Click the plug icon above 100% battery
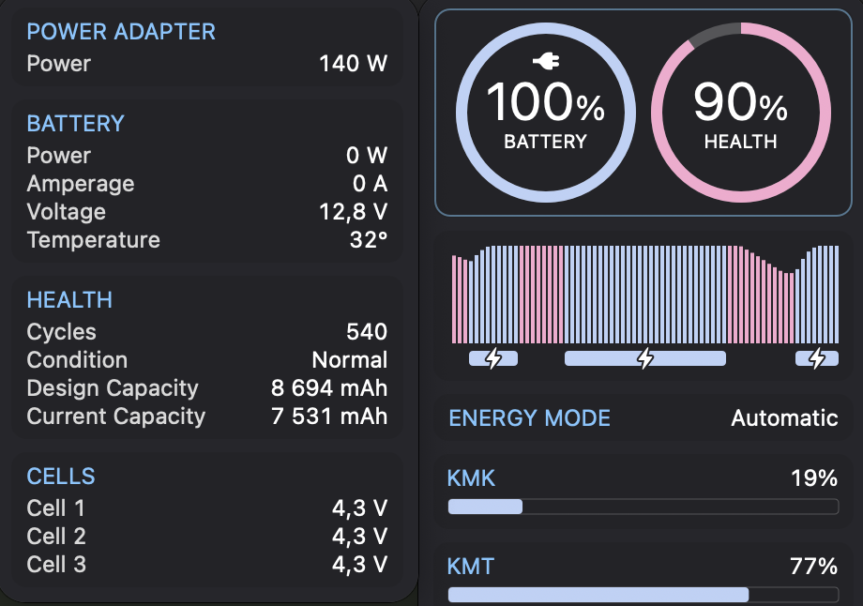This screenshot has width=863, height=606. tap(545, 62)
